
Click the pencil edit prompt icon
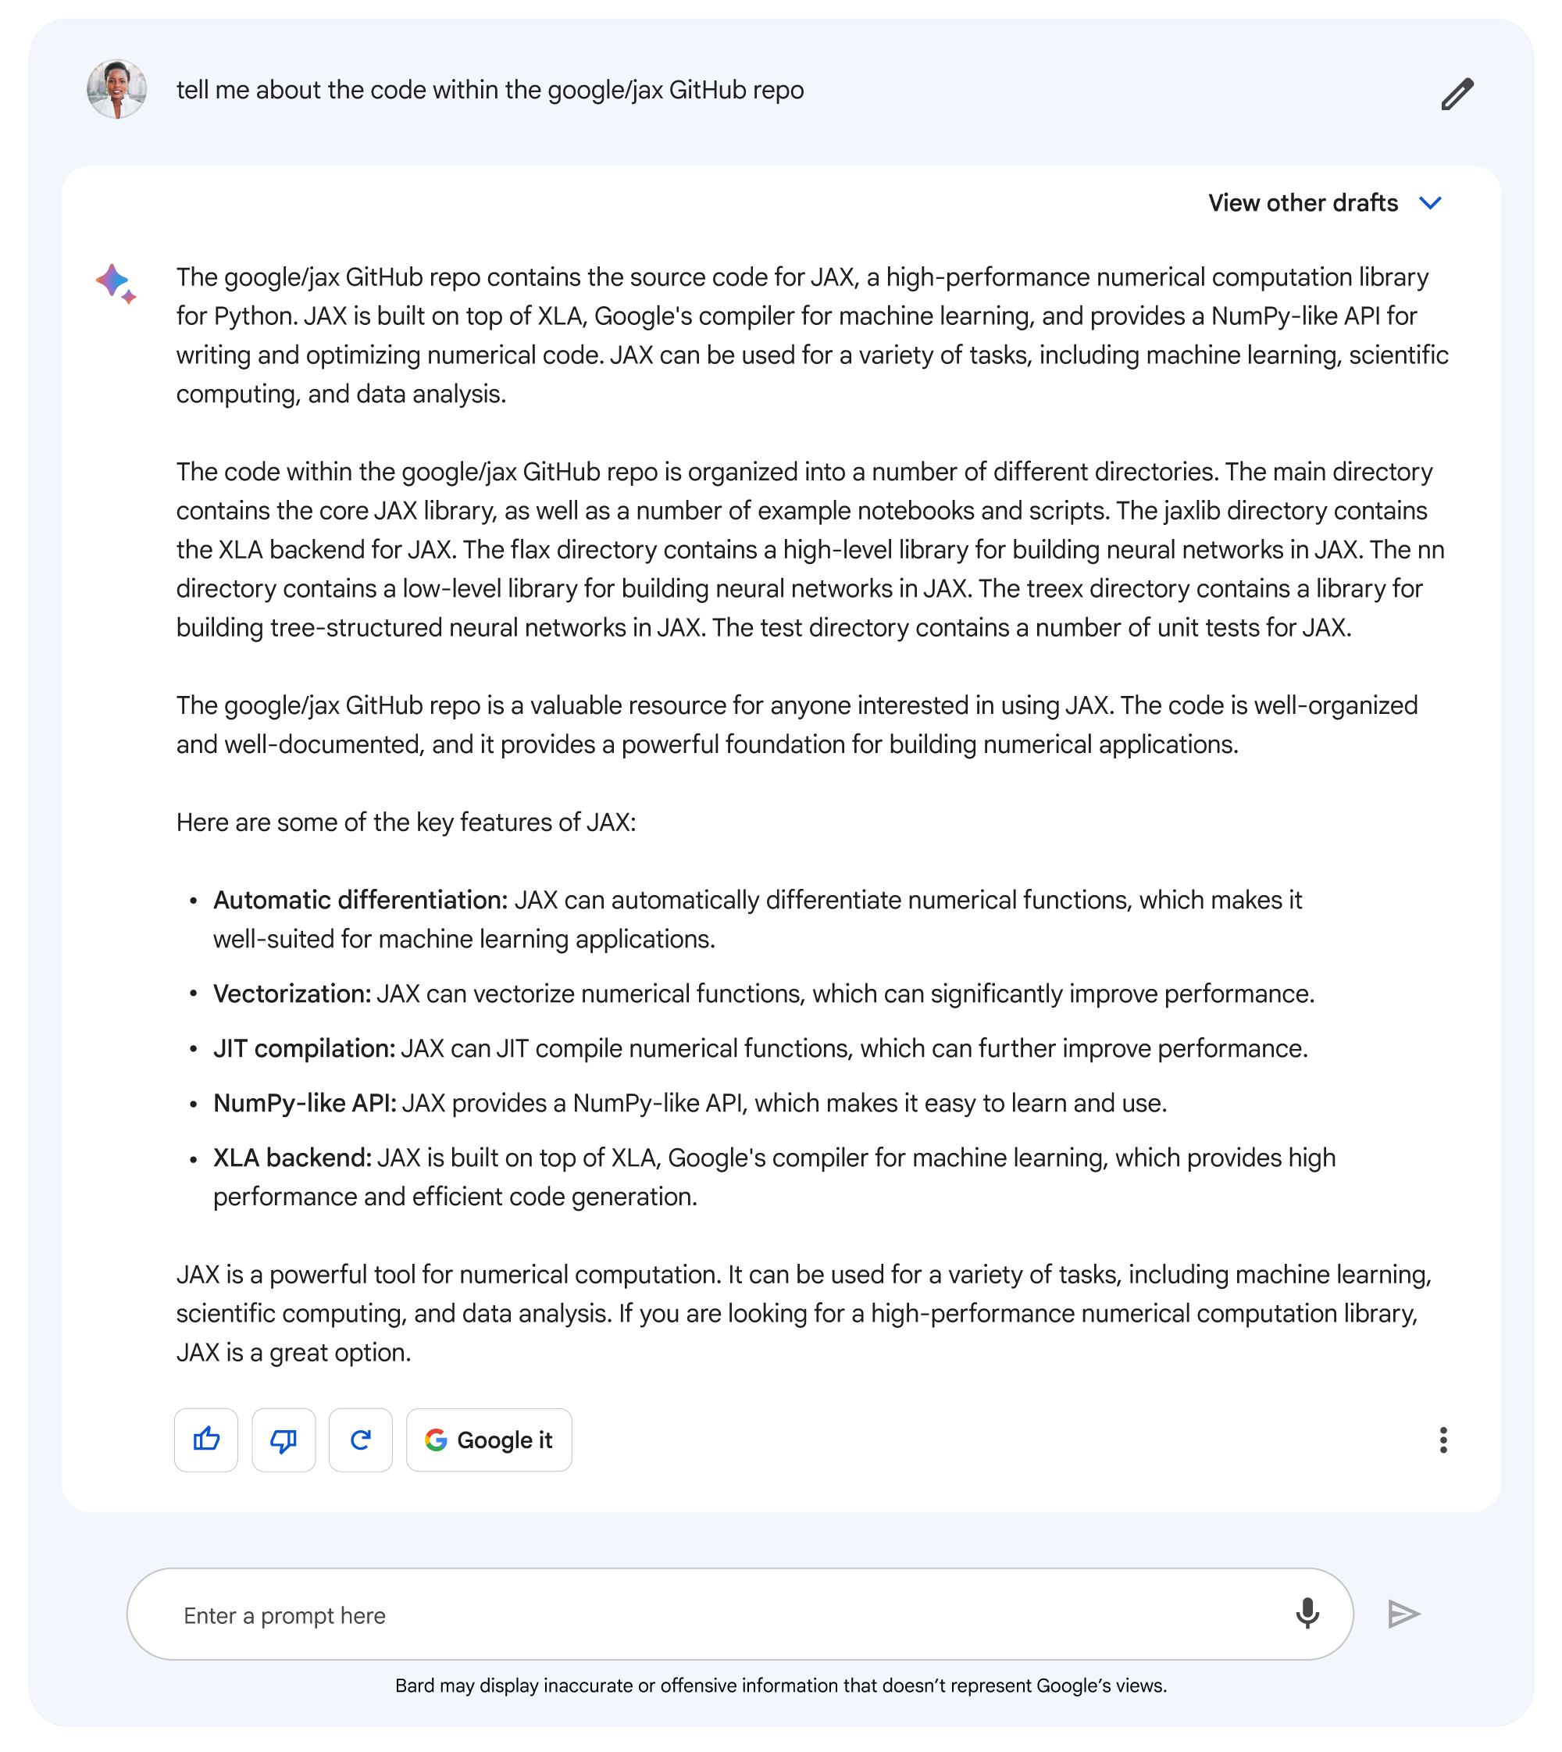[x=1457, y=94]
